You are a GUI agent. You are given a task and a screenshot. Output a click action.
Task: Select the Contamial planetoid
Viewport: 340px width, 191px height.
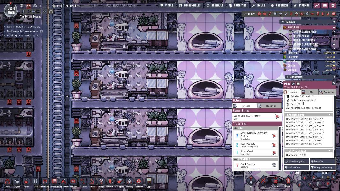pos(293,57)
